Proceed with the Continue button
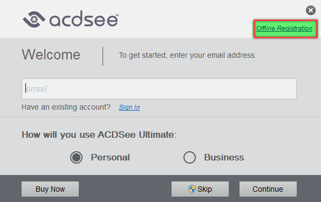Screen dimensions: 321x202 268,189
